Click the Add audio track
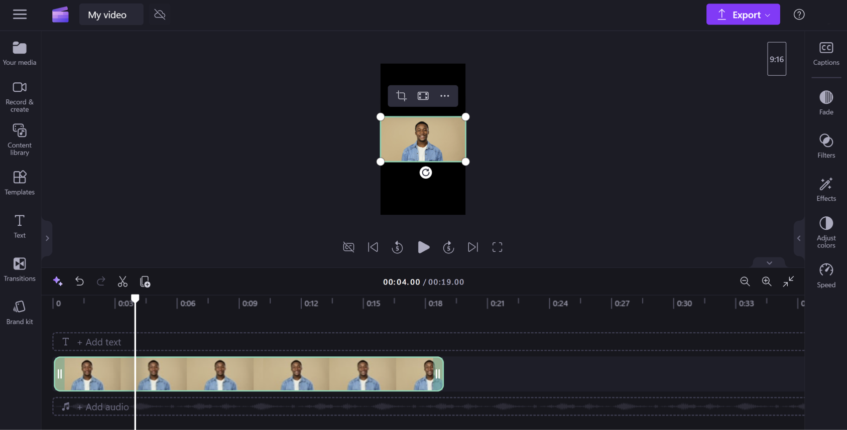The width and height of the screenshot is (847, 430). pyautogui.click(x=428, y=406)
